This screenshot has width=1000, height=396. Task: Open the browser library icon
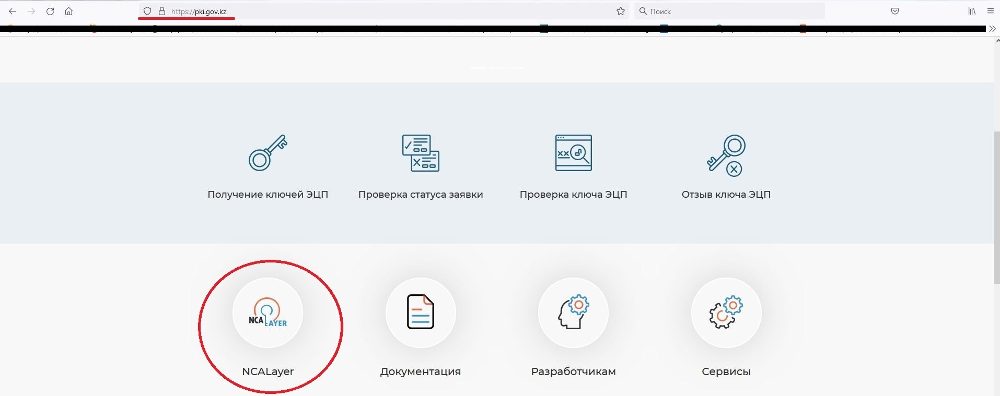(x=972, y=11)
